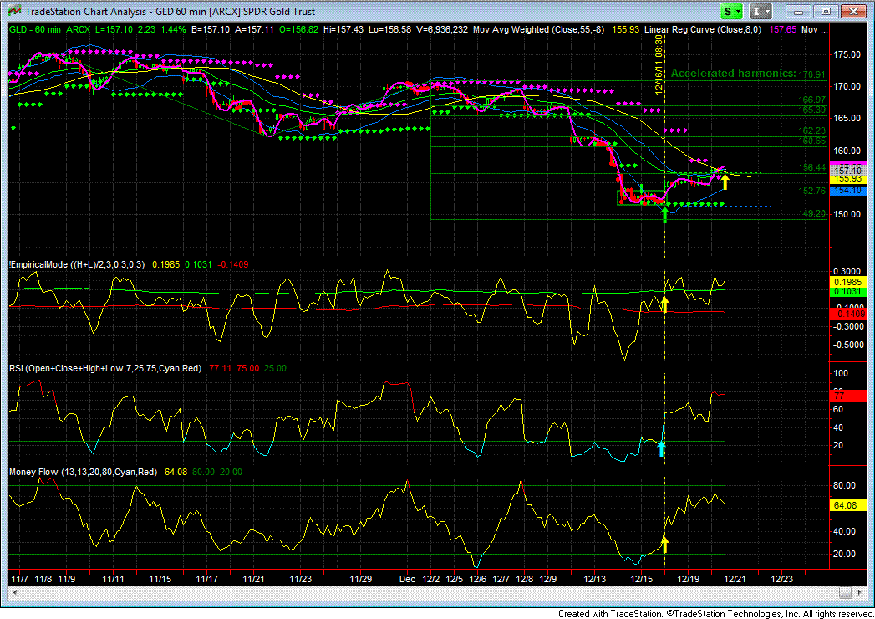Minimize the GLD chart analysis window

pos(799,11)
